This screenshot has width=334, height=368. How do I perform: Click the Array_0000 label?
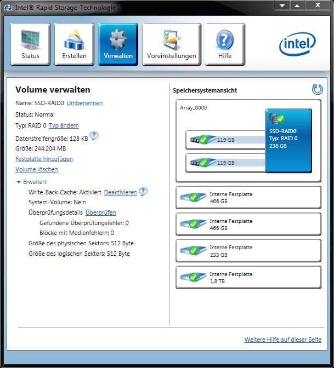pos(194,108)
